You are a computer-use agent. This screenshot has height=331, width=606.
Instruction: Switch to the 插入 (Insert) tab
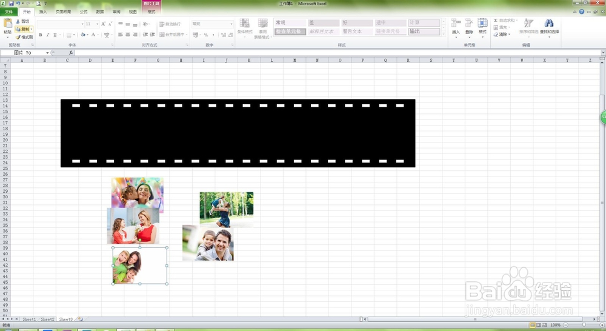(x=43, y=12)
